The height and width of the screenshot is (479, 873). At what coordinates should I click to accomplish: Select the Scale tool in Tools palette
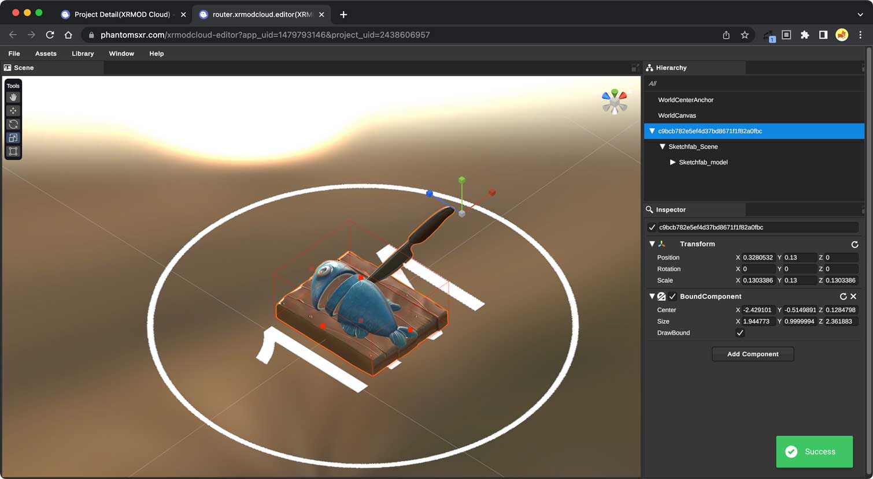[x=13, y=138]
